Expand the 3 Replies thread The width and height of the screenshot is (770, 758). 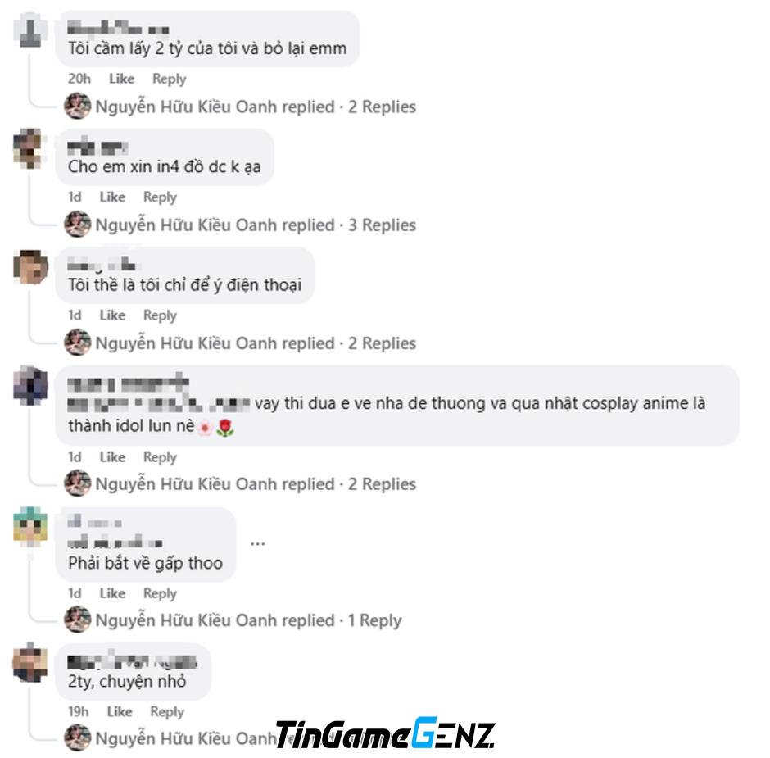click(382, 225)
